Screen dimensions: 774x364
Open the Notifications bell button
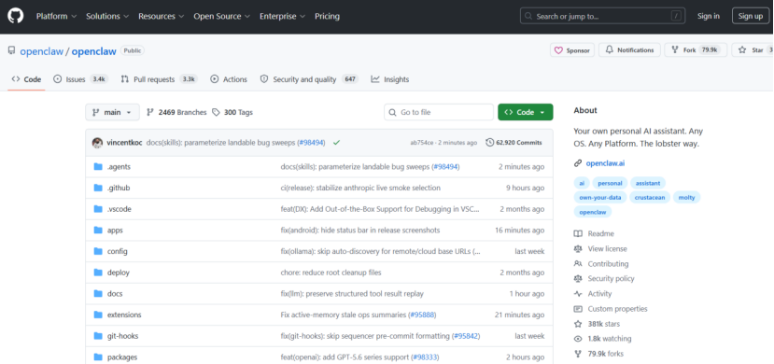point(629,50)
